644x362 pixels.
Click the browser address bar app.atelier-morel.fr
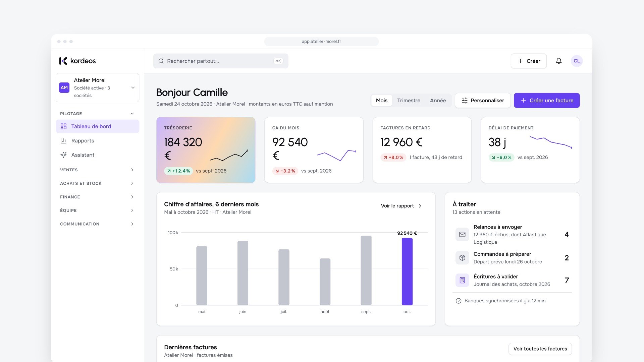321,42
